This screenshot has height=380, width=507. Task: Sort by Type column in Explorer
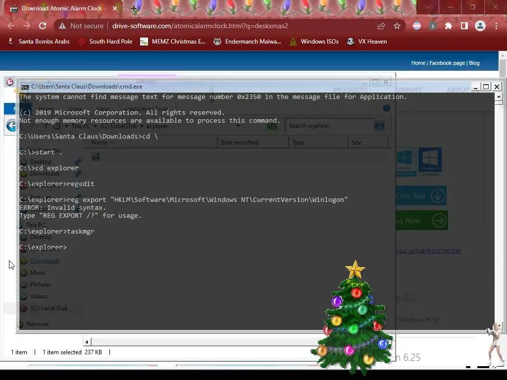pos(318,142)
